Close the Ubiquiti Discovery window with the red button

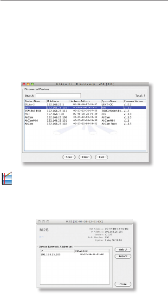click(x=24, y=84)
